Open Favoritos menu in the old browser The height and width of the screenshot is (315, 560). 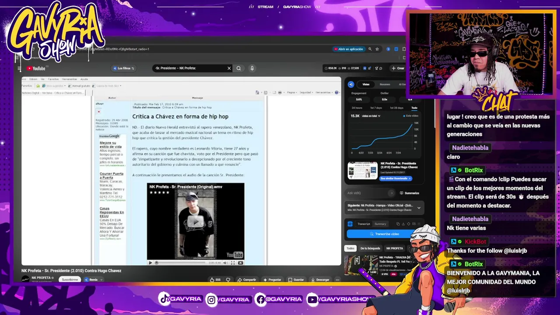tap(53, 79)
